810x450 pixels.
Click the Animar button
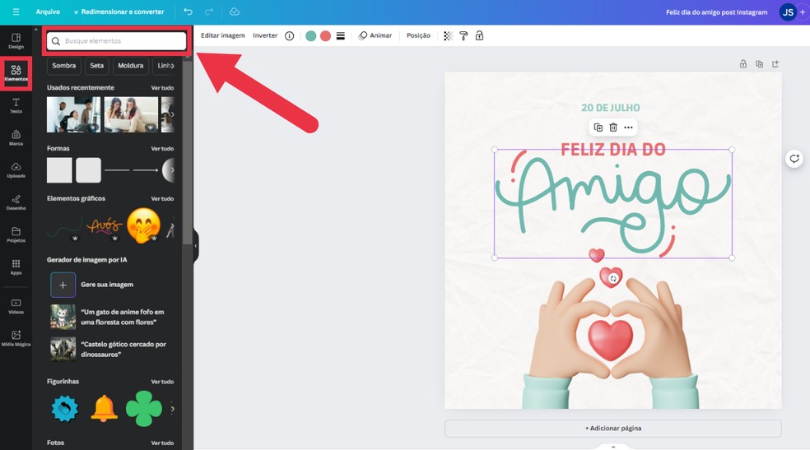click(x=375, y=35)
